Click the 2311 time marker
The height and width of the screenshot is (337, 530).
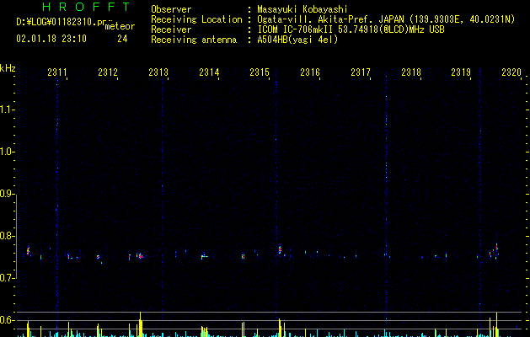(57, 72)
